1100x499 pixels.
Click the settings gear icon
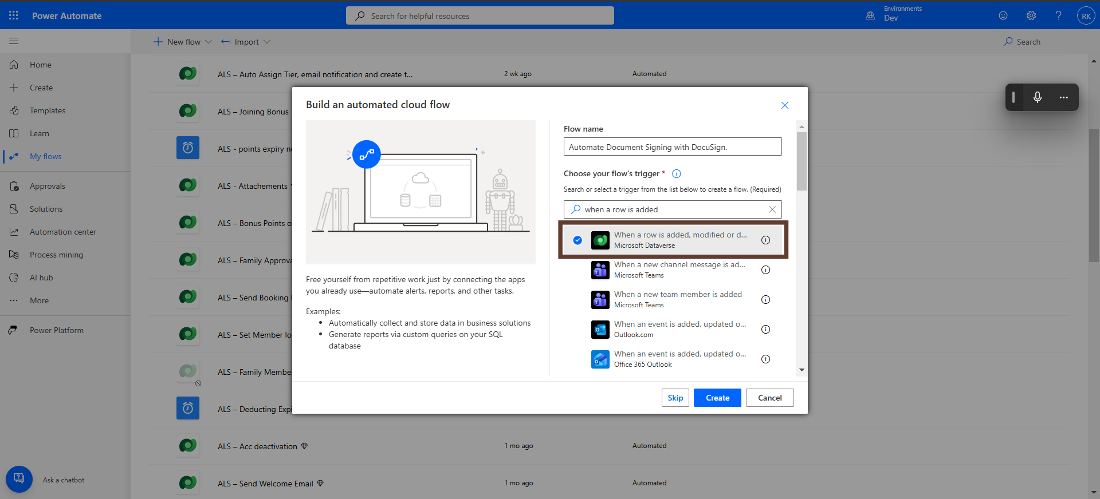coord(1031,15)
